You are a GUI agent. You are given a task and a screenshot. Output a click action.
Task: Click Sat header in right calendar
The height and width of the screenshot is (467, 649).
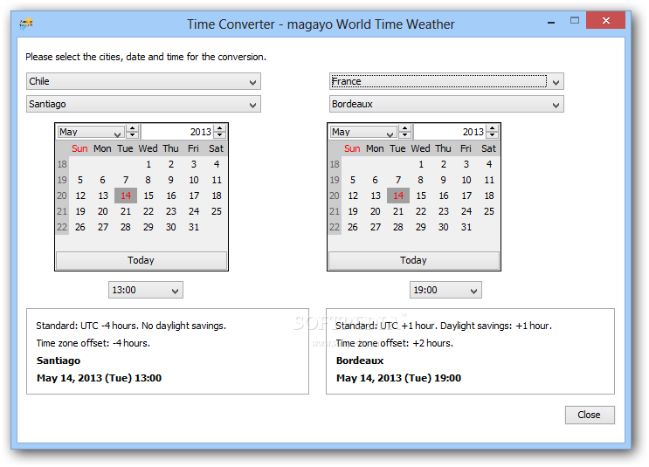point(488,148)
